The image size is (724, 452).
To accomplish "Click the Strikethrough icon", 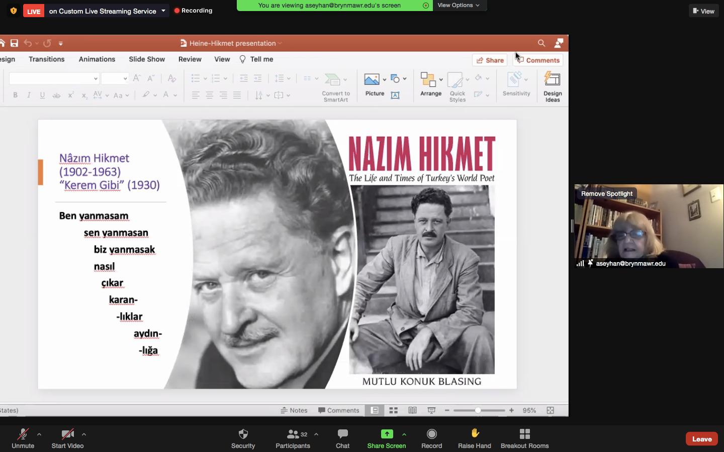I will 56,95.
